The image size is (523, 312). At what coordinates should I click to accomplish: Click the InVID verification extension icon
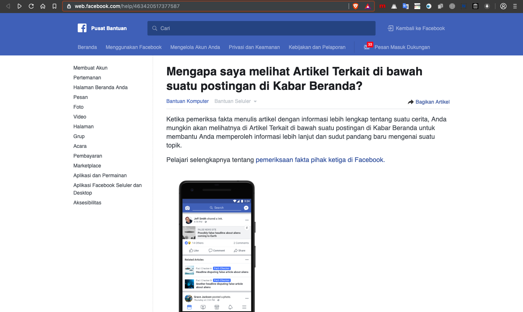(417, 6)
